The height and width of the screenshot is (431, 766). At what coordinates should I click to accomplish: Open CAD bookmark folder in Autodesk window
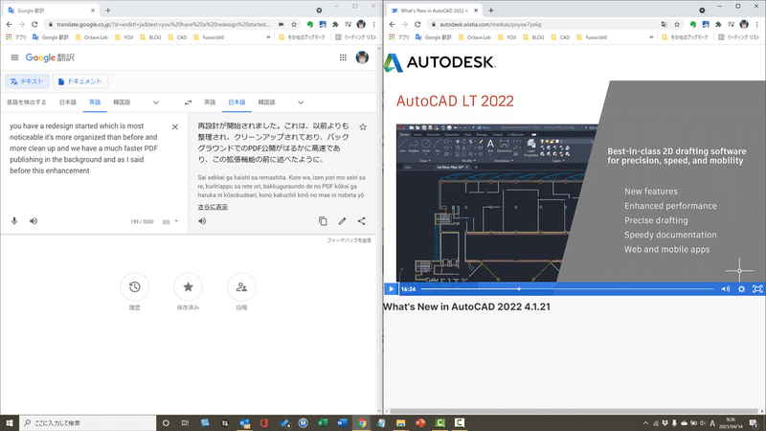(x=560, y=37)
